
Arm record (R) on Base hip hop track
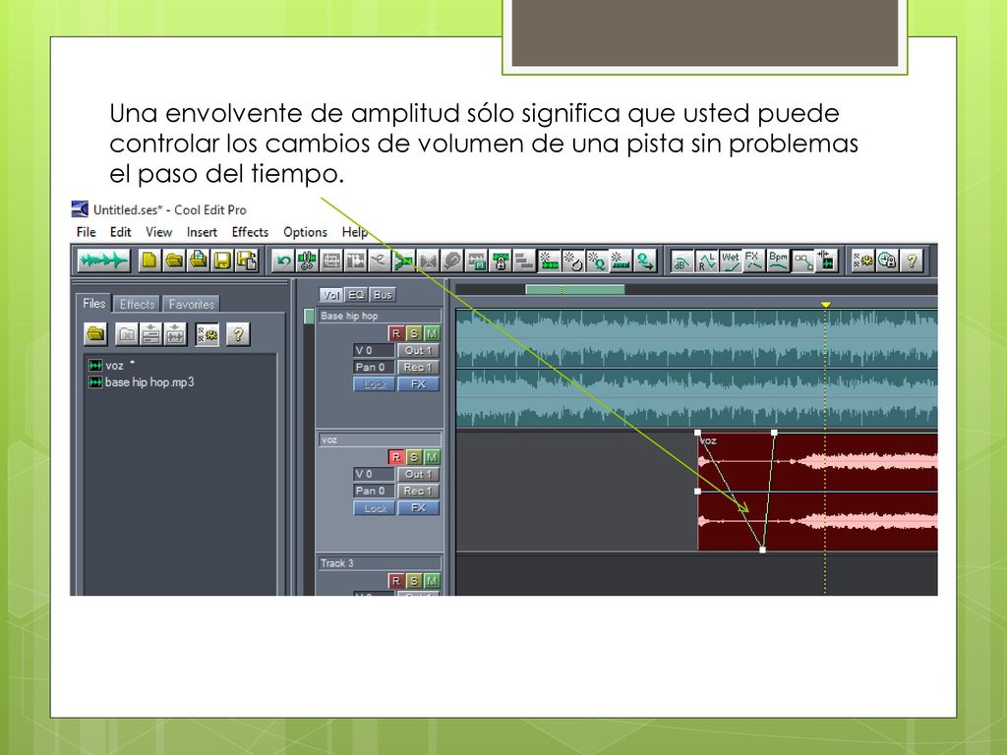(x=395, y=333)
